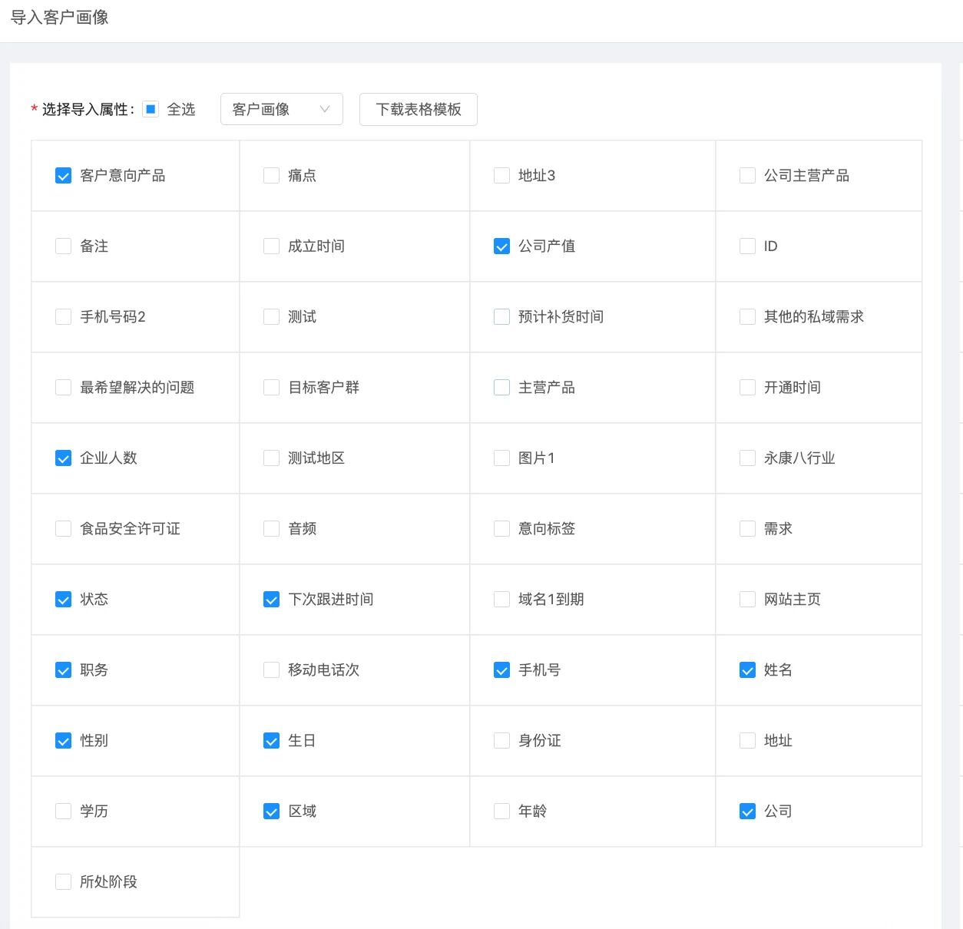Image resolution: width=963 pixels, height=929 pixels.
Task: Select the 所处阶段 checkbox
Action: coord(64,882)
